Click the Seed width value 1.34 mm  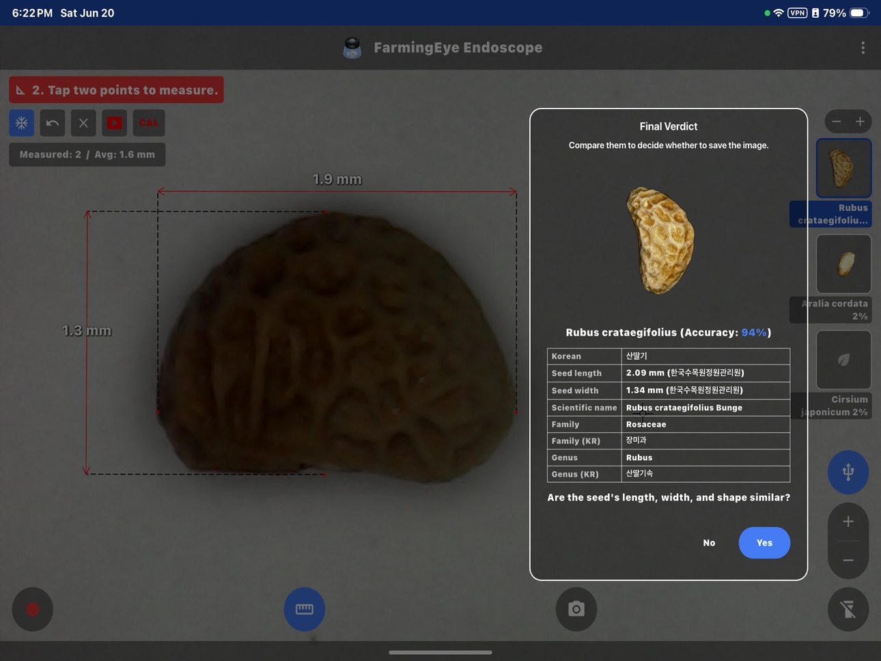pos(705,391)
